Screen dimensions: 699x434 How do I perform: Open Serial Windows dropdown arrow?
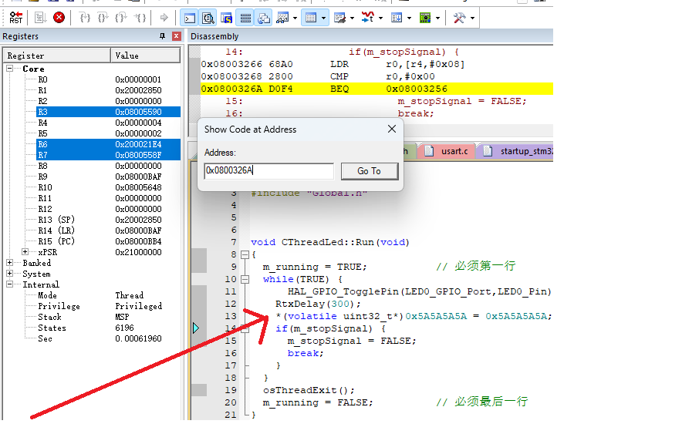[352, 19]
